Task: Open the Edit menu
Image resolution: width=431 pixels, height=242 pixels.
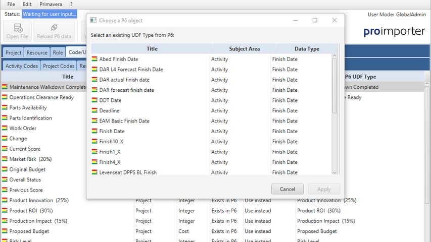Action: point(27,4)
